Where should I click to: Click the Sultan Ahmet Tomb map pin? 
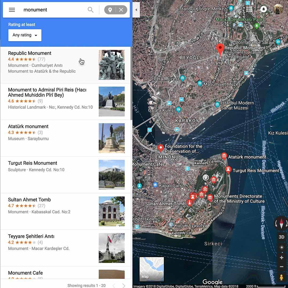[190, 203]
